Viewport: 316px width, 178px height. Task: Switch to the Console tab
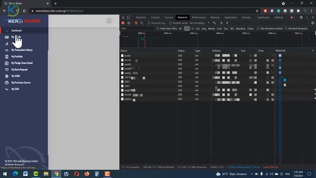[155, 17]
